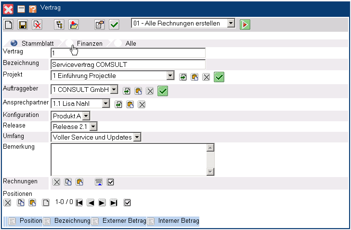The width and height of the screenshot is (351, 230).
Task: Click the new document icon in toolbar
Action: pyautogui.click(x=9, y=25)
